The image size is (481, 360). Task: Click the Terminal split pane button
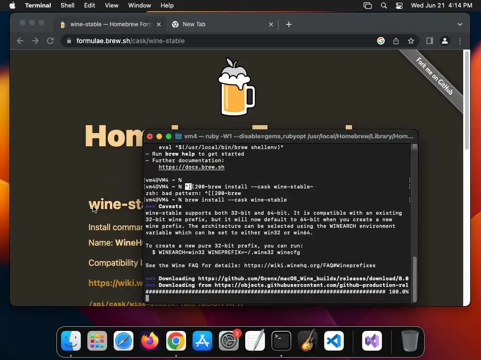[414, 147]
